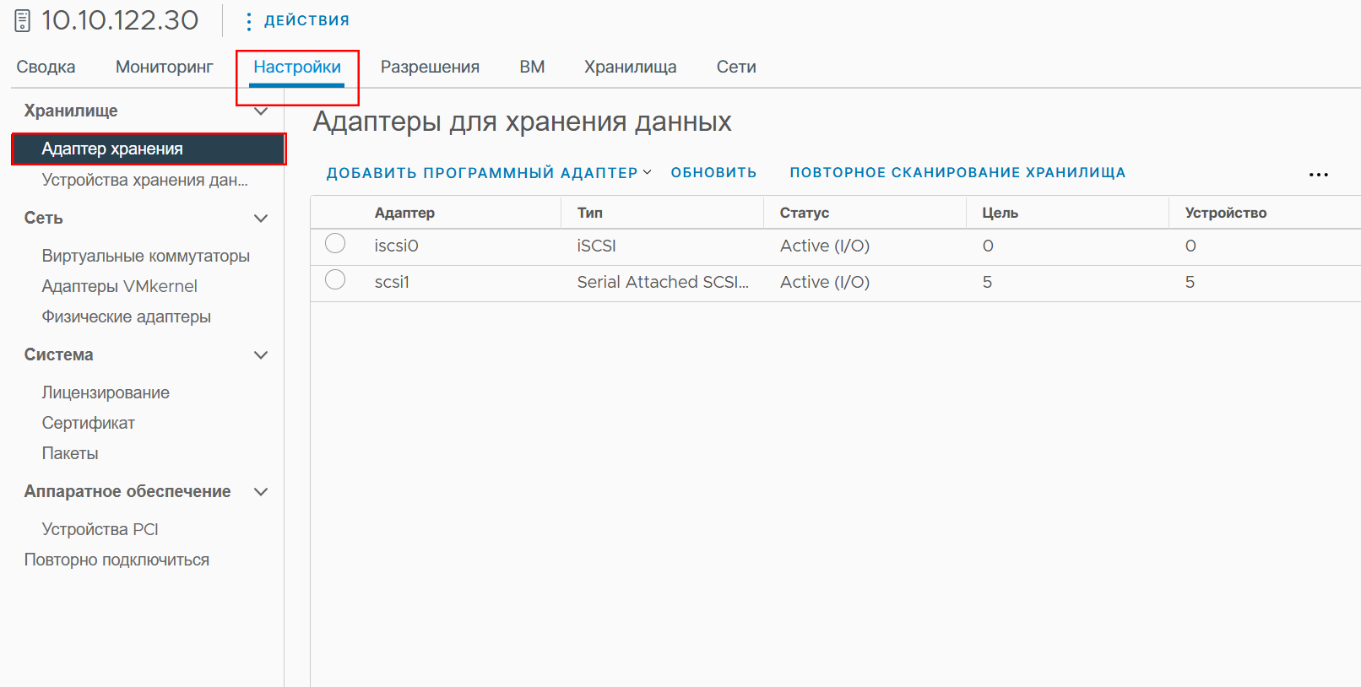
Task: Switch to the Мониторинг tab
Action: pyautogui.click(x=165, y=67)
